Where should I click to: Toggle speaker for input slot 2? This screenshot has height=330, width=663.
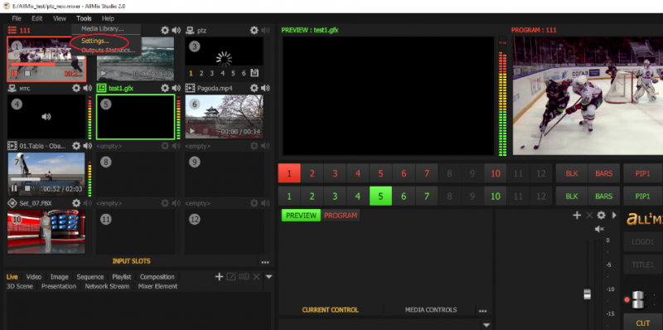(x=177, y=30)
